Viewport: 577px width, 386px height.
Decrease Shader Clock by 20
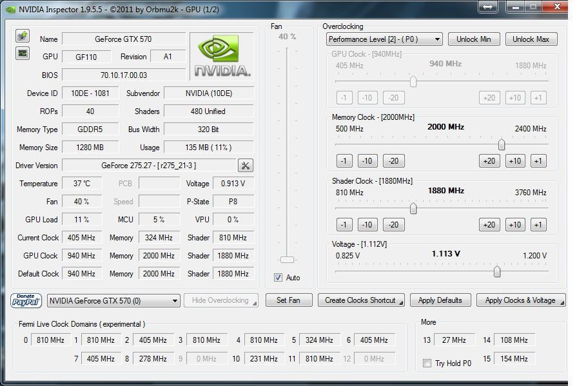click(x=394, y=224)
